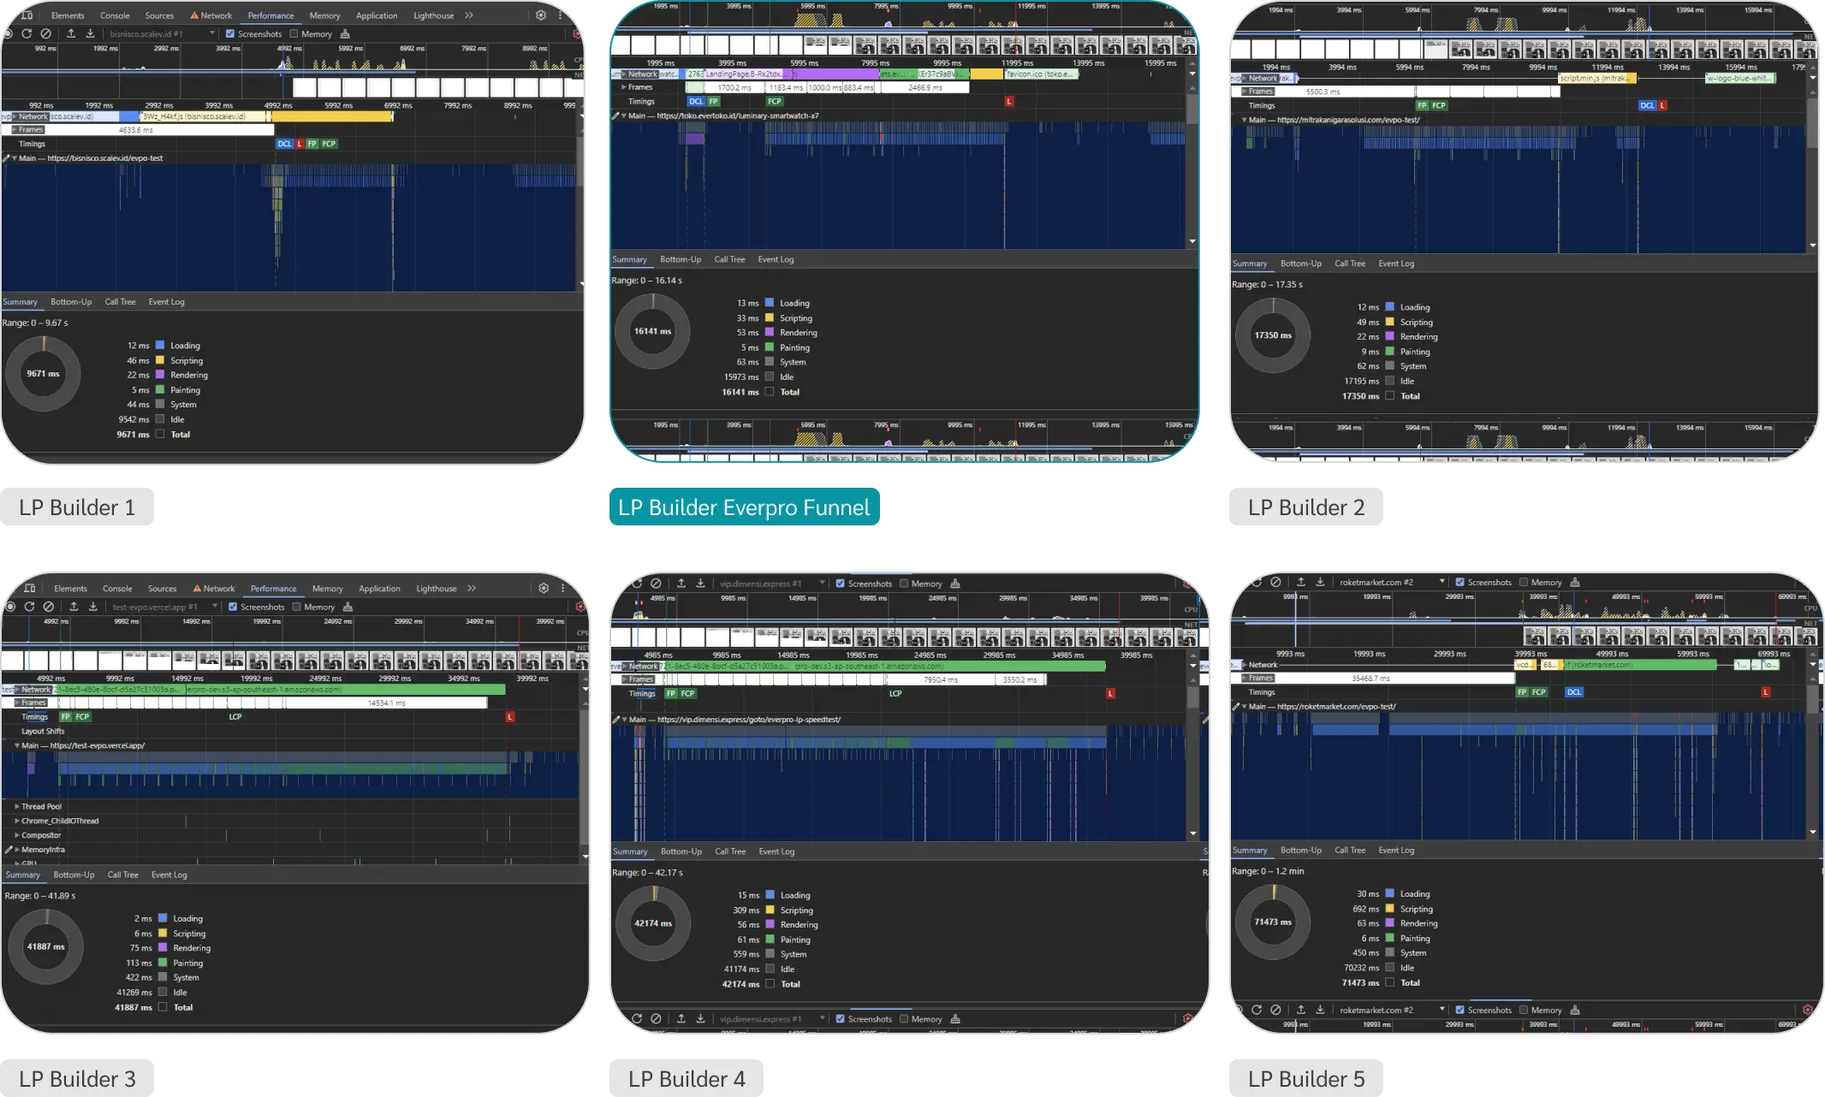Open test-evpo.vercel.app #1 recording dropdown
The height and width of the screenshot is (1097, 1825).
pyautogui.click(x=164, y=607)
